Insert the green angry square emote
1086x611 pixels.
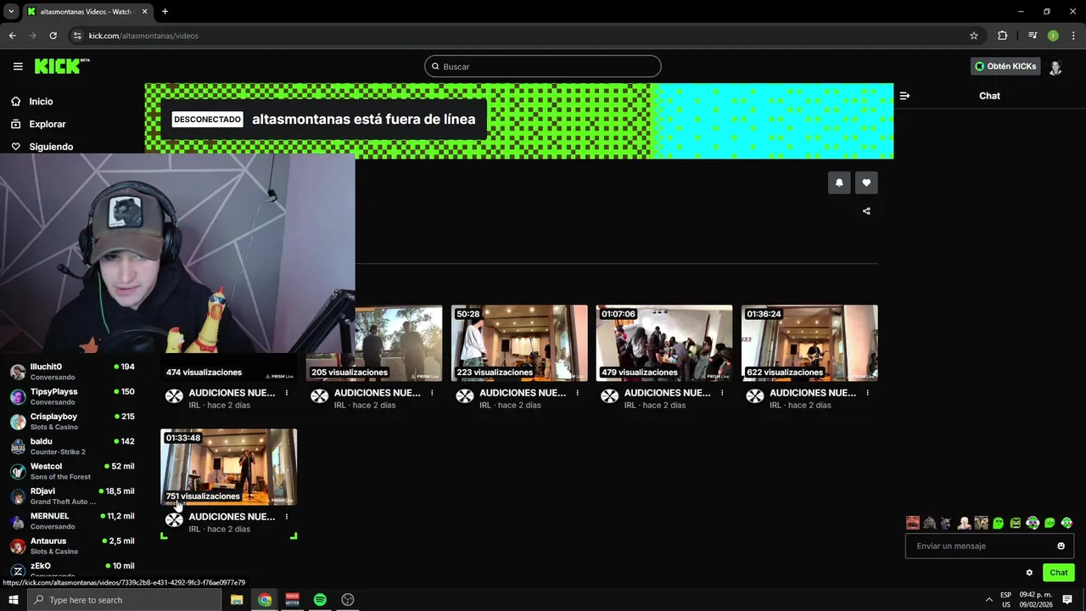point(1016,523)
